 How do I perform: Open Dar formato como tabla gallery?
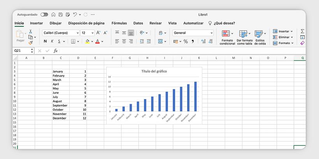[245, 37]
